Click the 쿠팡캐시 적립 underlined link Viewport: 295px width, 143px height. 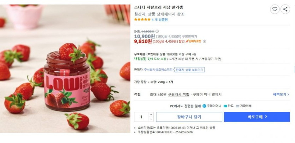[x=178, y=95]
